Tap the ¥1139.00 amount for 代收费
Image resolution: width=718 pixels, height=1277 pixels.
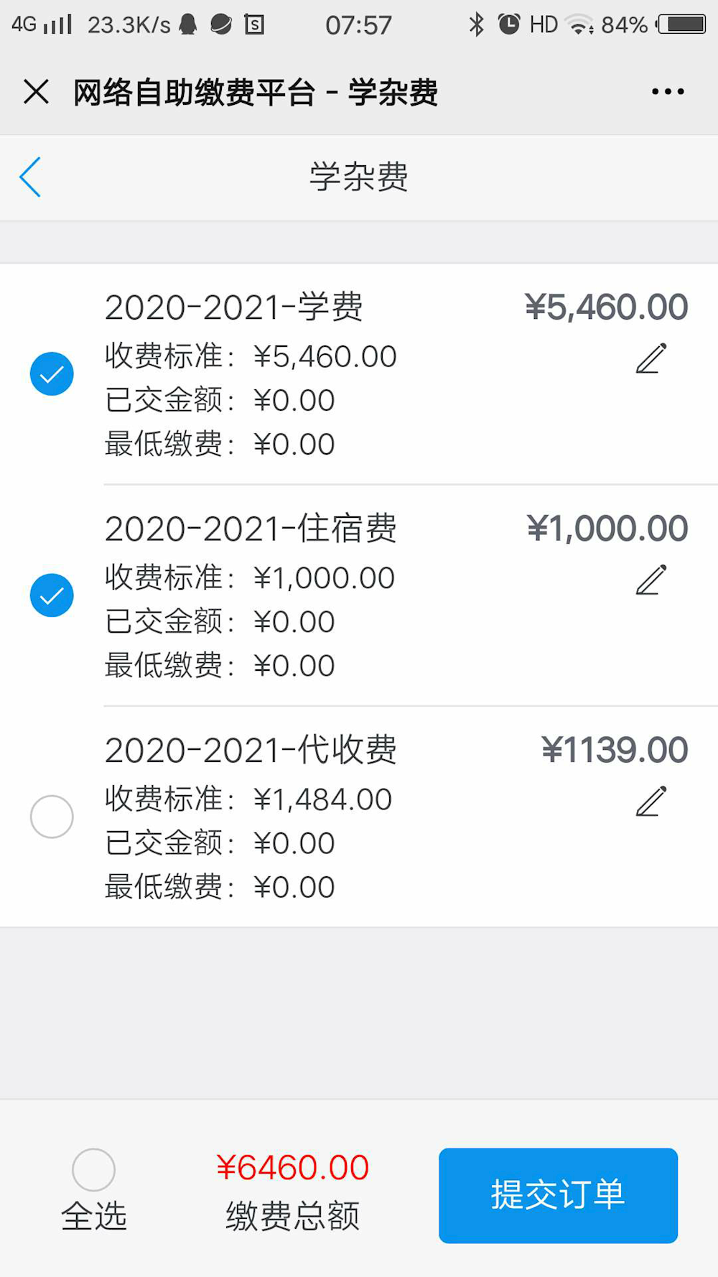[615, 750]
